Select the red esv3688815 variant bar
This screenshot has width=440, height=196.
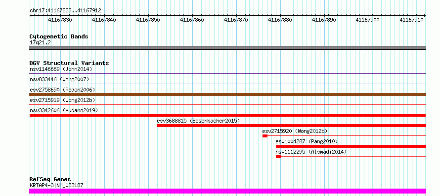tap(292, 126)
